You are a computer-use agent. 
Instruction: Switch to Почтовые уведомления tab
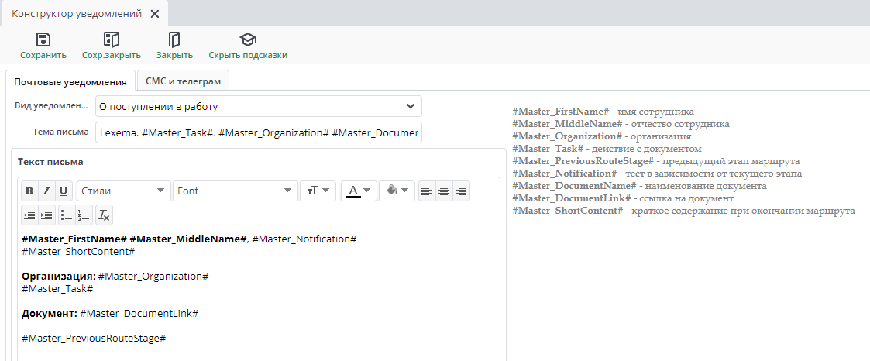click(70, 81)
